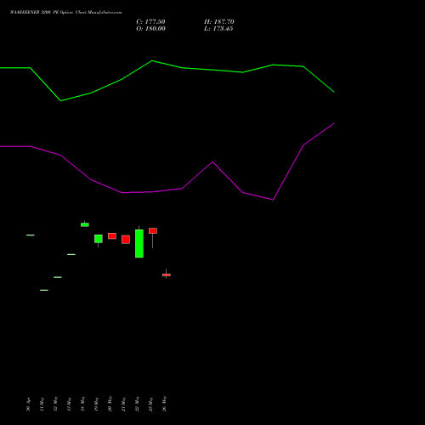Select the 18 May date label

coord(82,404)
